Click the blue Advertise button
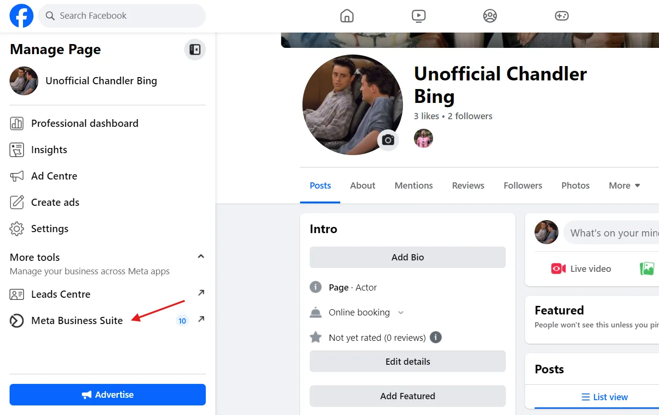 [x=107, y=394]
